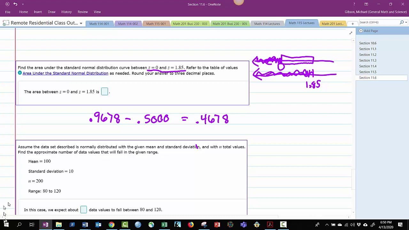Open the Draw ribbon tab
This screenshot has height=230, width=409.
point(51,12)
